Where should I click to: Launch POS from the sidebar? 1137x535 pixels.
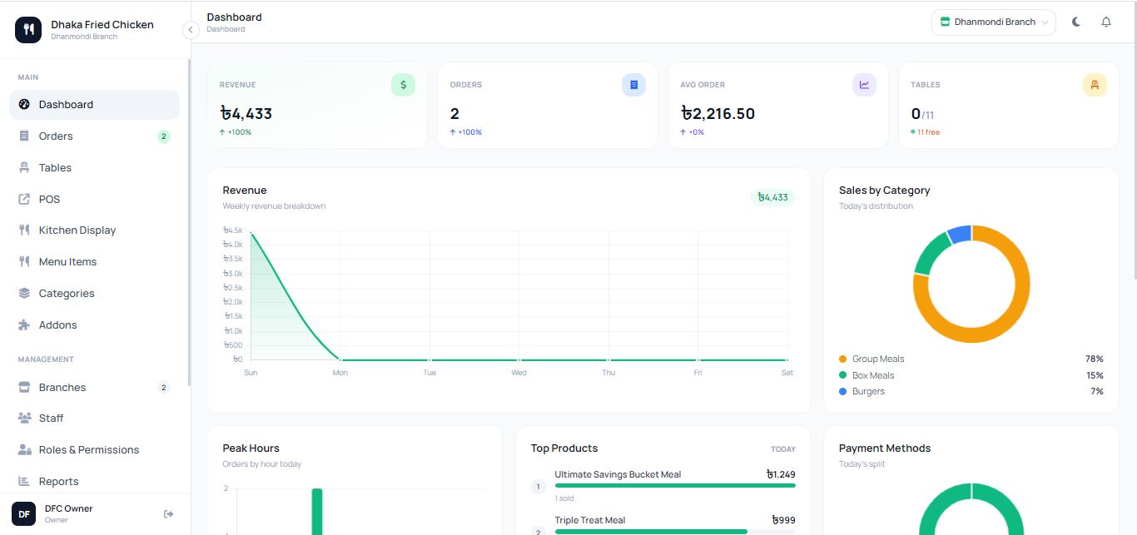94,200
